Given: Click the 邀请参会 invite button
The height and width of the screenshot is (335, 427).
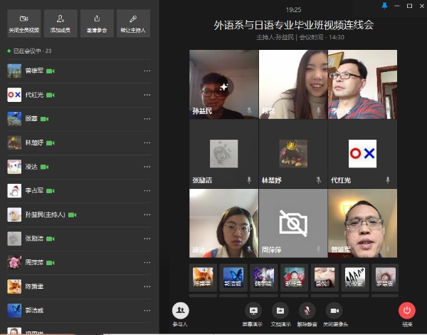Looking at the screenshot, I should (x=97, y=23).
